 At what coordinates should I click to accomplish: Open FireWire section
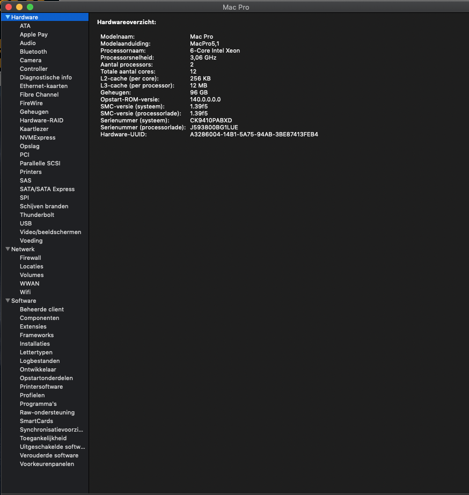point(31,103)
